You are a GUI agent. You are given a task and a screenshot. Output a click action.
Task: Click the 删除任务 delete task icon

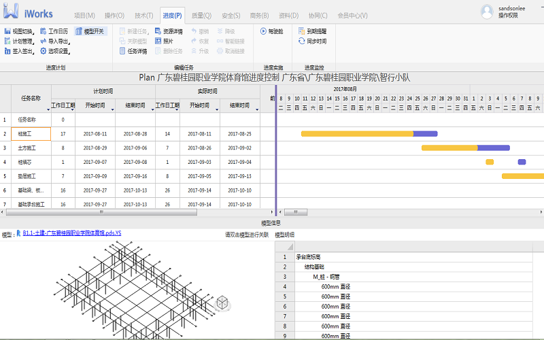tap(158, 51)
